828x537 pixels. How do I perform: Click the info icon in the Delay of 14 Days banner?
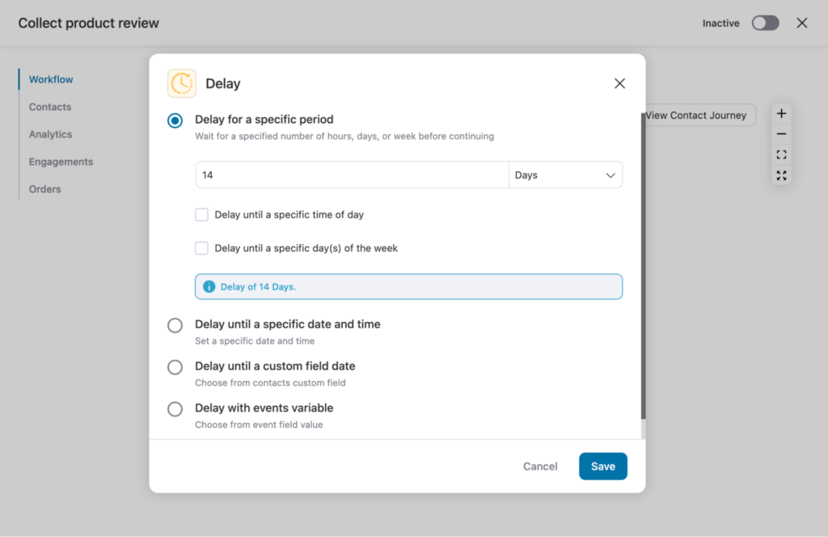point(209,286)
